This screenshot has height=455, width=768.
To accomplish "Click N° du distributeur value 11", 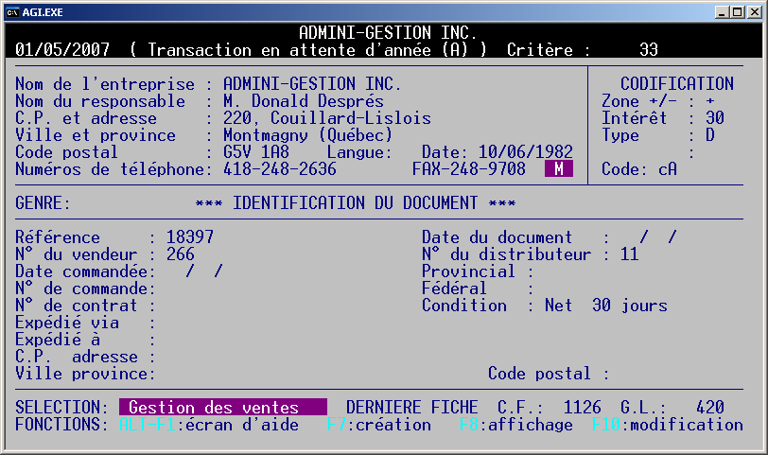I will coord(630,254).
